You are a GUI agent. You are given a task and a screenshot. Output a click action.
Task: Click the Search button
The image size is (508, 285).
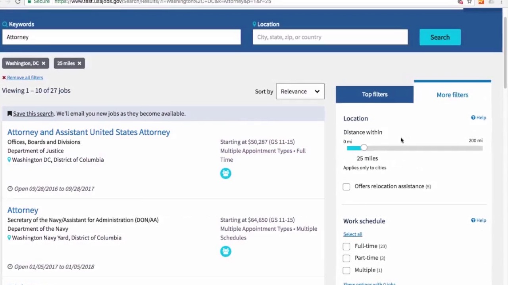tap(440, 37)
